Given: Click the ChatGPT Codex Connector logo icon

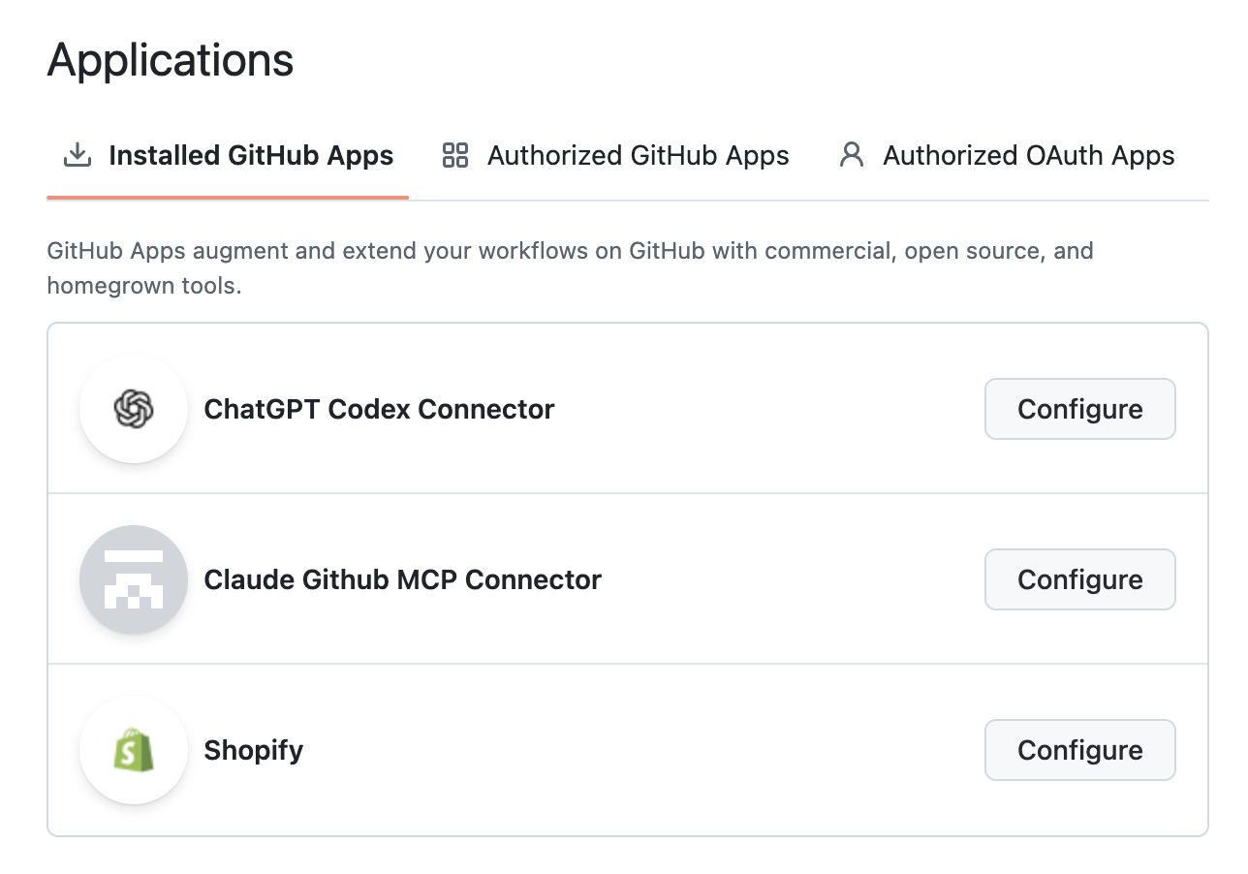Looking at the screenshot, I should [134, 409].
